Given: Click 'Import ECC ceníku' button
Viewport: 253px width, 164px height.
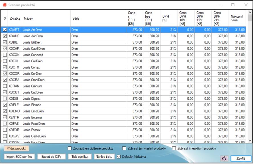Looking at the screenshot, I should click(19, 157).
